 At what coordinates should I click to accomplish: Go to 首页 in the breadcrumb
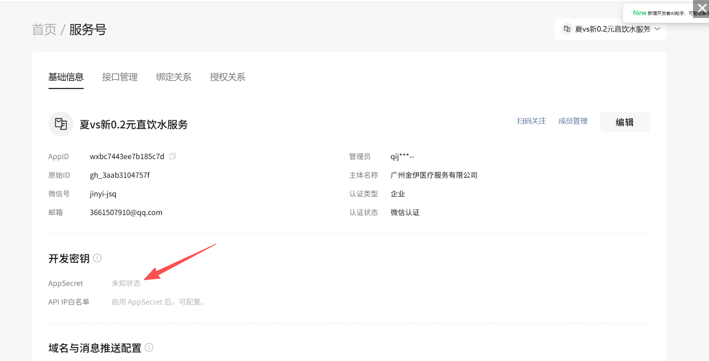[x=44, y=30]
